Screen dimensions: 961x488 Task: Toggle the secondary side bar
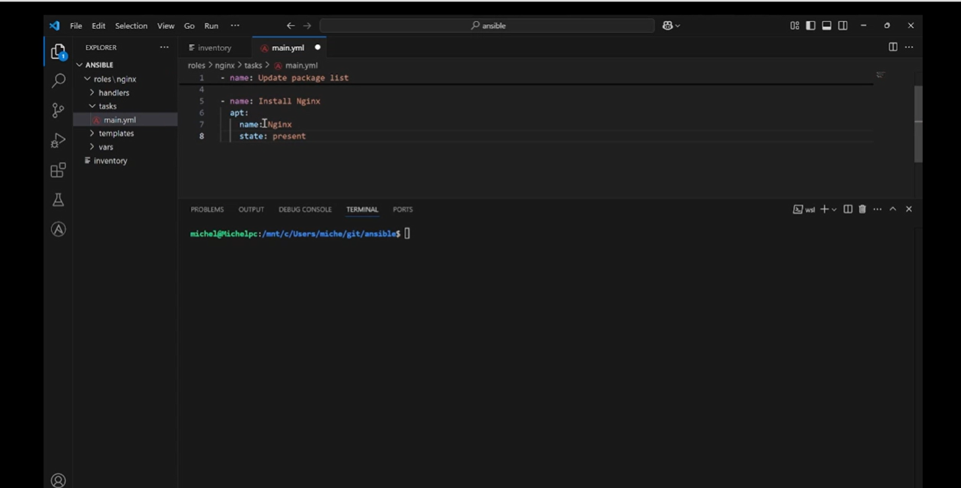[x=842, y=26]
